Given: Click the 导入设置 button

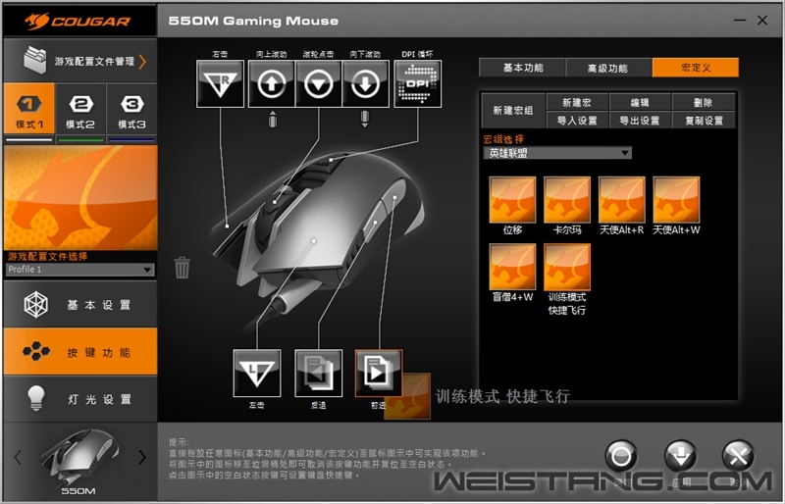Looking at the screenshot, I should pyautogui.click(x=577, y=121).
